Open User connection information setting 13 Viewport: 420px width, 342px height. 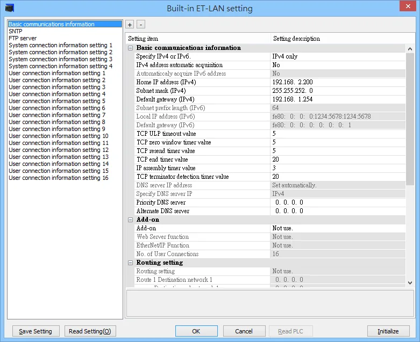pos(59,157)
